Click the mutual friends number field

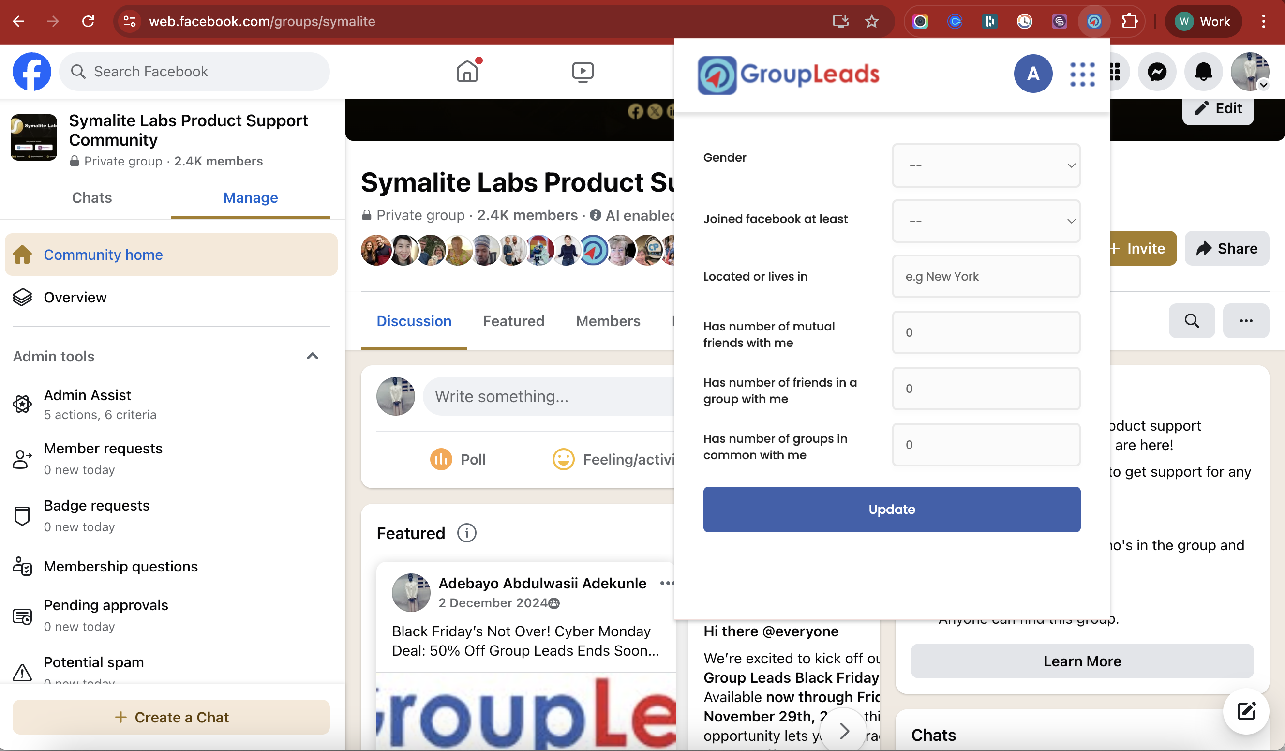tap(986, 332)
